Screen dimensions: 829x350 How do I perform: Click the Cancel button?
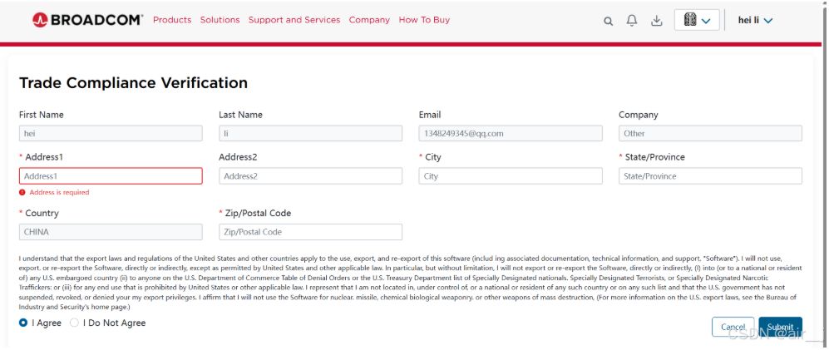pos(733,327)
